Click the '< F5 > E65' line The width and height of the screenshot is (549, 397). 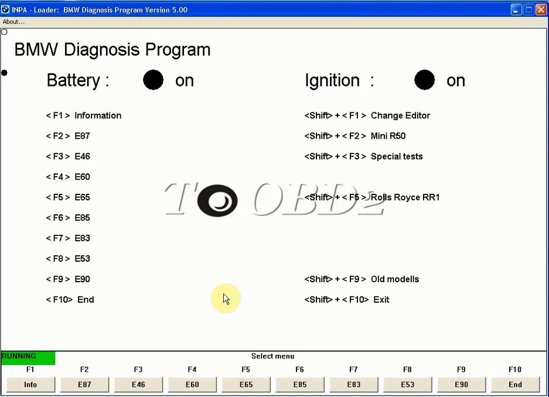coord(68,197)
